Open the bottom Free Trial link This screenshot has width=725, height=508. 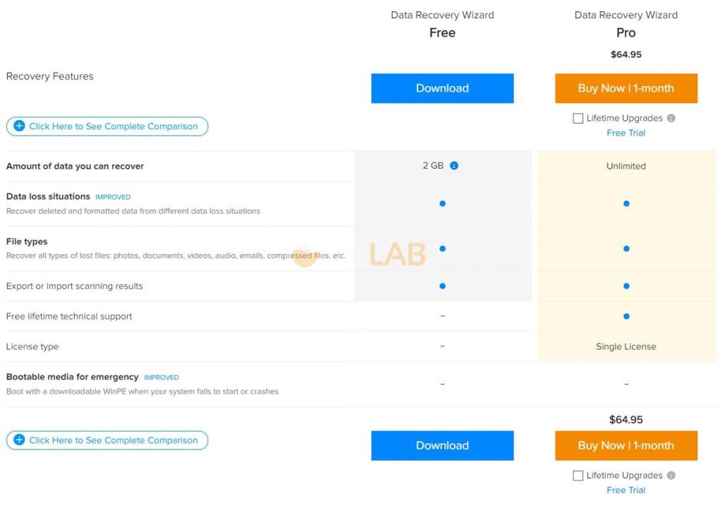click(x=626, y=490)
